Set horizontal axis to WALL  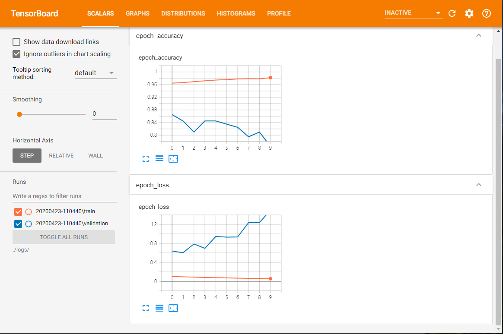pyautogui.click(x=96, y=156)
